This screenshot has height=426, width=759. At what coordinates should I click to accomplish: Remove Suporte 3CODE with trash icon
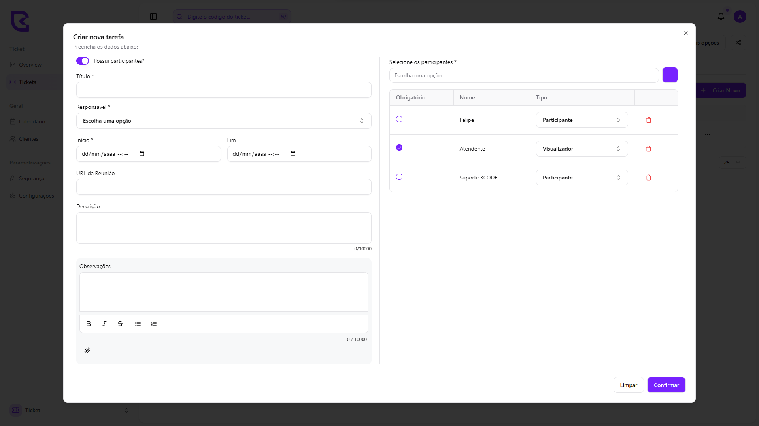pos(649,177)
